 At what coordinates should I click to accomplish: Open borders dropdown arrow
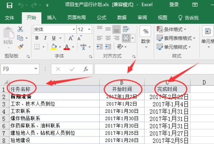43,47
